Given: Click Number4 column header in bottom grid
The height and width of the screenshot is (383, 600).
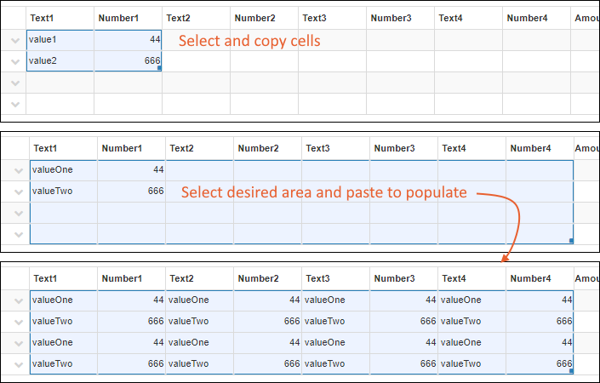Looking at the screenshot, I should coord(540,278).
